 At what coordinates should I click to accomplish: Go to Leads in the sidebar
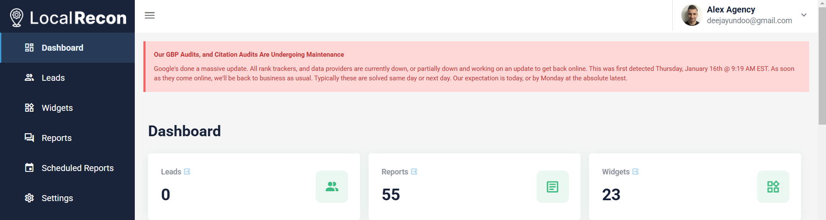pos(53,78)
